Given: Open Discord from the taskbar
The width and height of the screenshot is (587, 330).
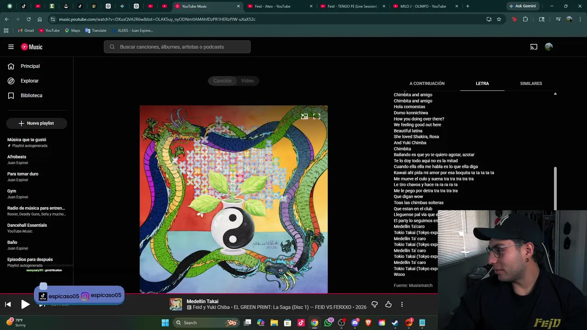Looking at the screenshot, I should tap(354, 323).
